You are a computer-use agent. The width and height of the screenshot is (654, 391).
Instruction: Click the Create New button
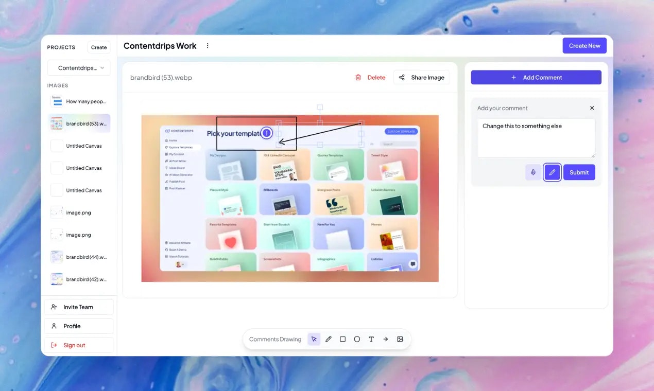[584, 46]
